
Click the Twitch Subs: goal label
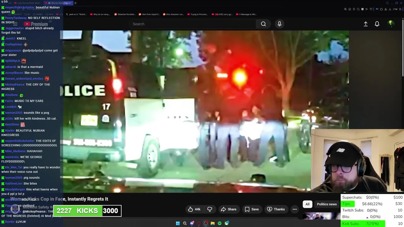[353, 210]
